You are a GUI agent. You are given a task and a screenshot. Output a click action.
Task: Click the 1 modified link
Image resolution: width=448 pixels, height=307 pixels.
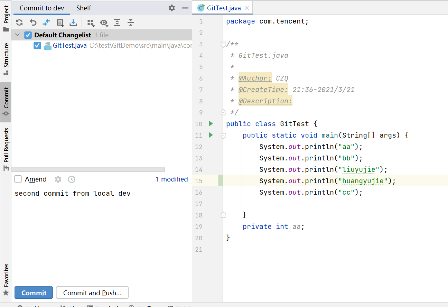click(172, 179)
